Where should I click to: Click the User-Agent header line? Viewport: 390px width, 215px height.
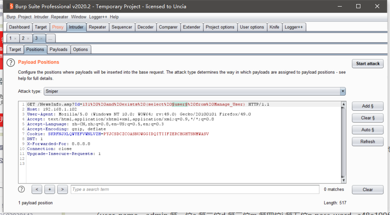pyautogui.click(x=139, y=114)
